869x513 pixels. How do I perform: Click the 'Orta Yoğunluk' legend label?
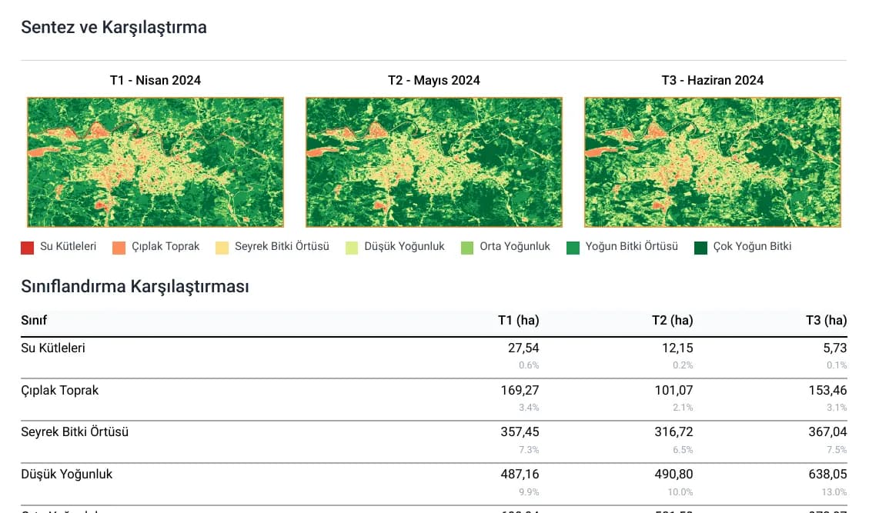515,247
